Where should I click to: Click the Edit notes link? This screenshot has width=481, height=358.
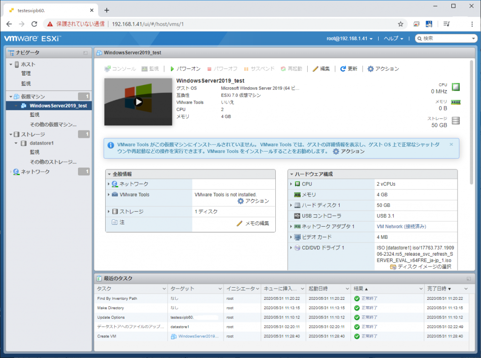click(253, 223)
